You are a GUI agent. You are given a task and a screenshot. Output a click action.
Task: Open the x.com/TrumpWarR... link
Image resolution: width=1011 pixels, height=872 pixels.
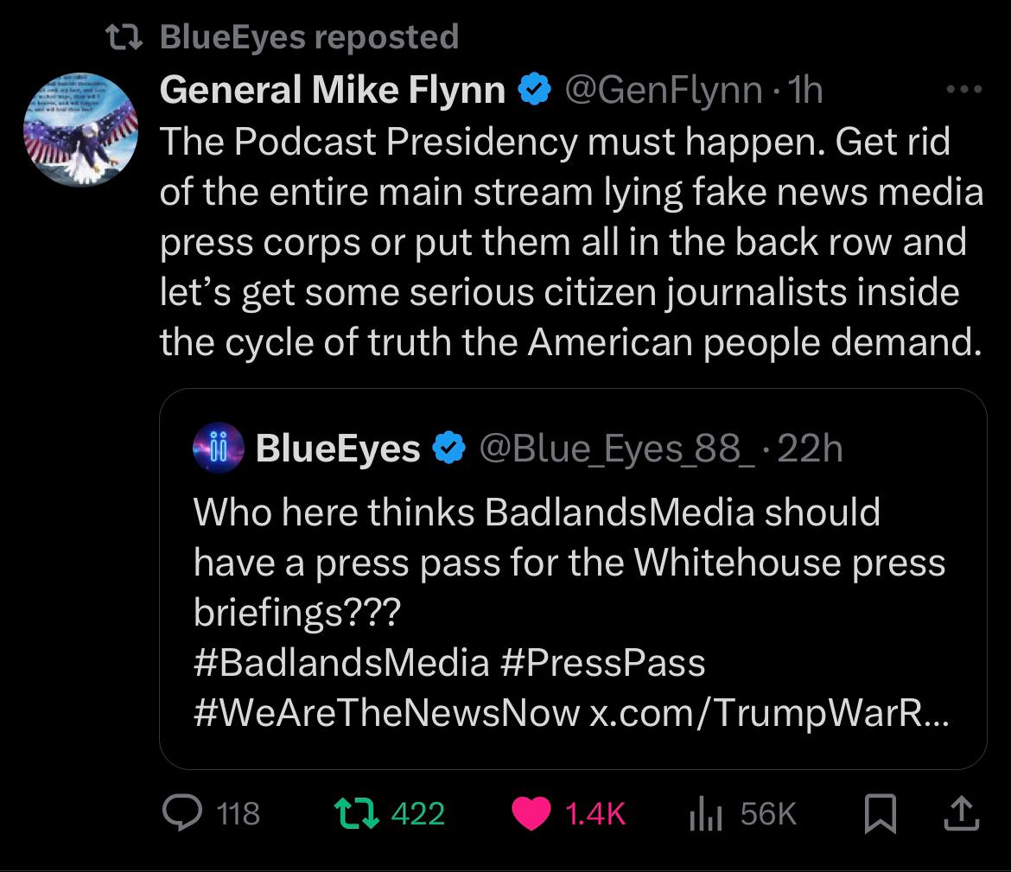click(769, 713)
